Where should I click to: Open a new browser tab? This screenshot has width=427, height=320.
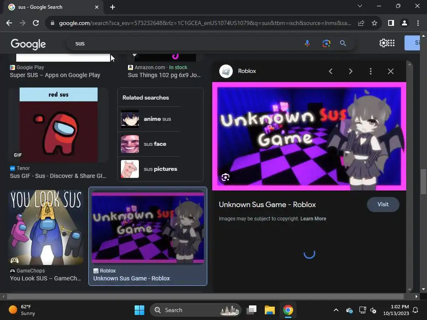coord(113,7)
